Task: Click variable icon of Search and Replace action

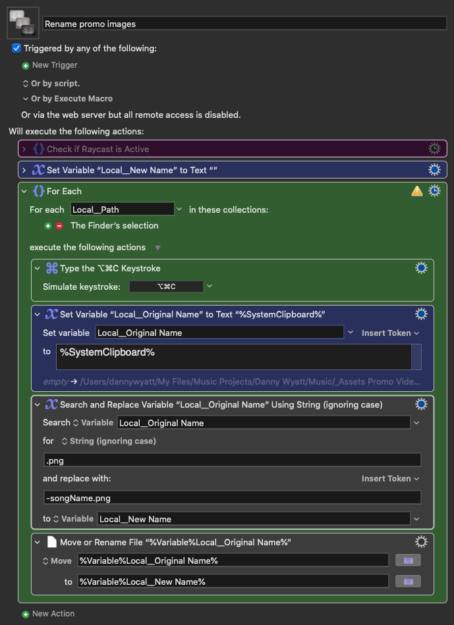Action: pyautogui.click(x=51, y=404)
